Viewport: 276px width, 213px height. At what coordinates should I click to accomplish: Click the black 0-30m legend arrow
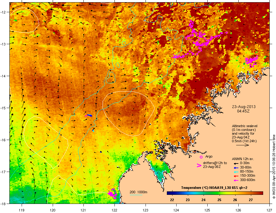[236, 163]
